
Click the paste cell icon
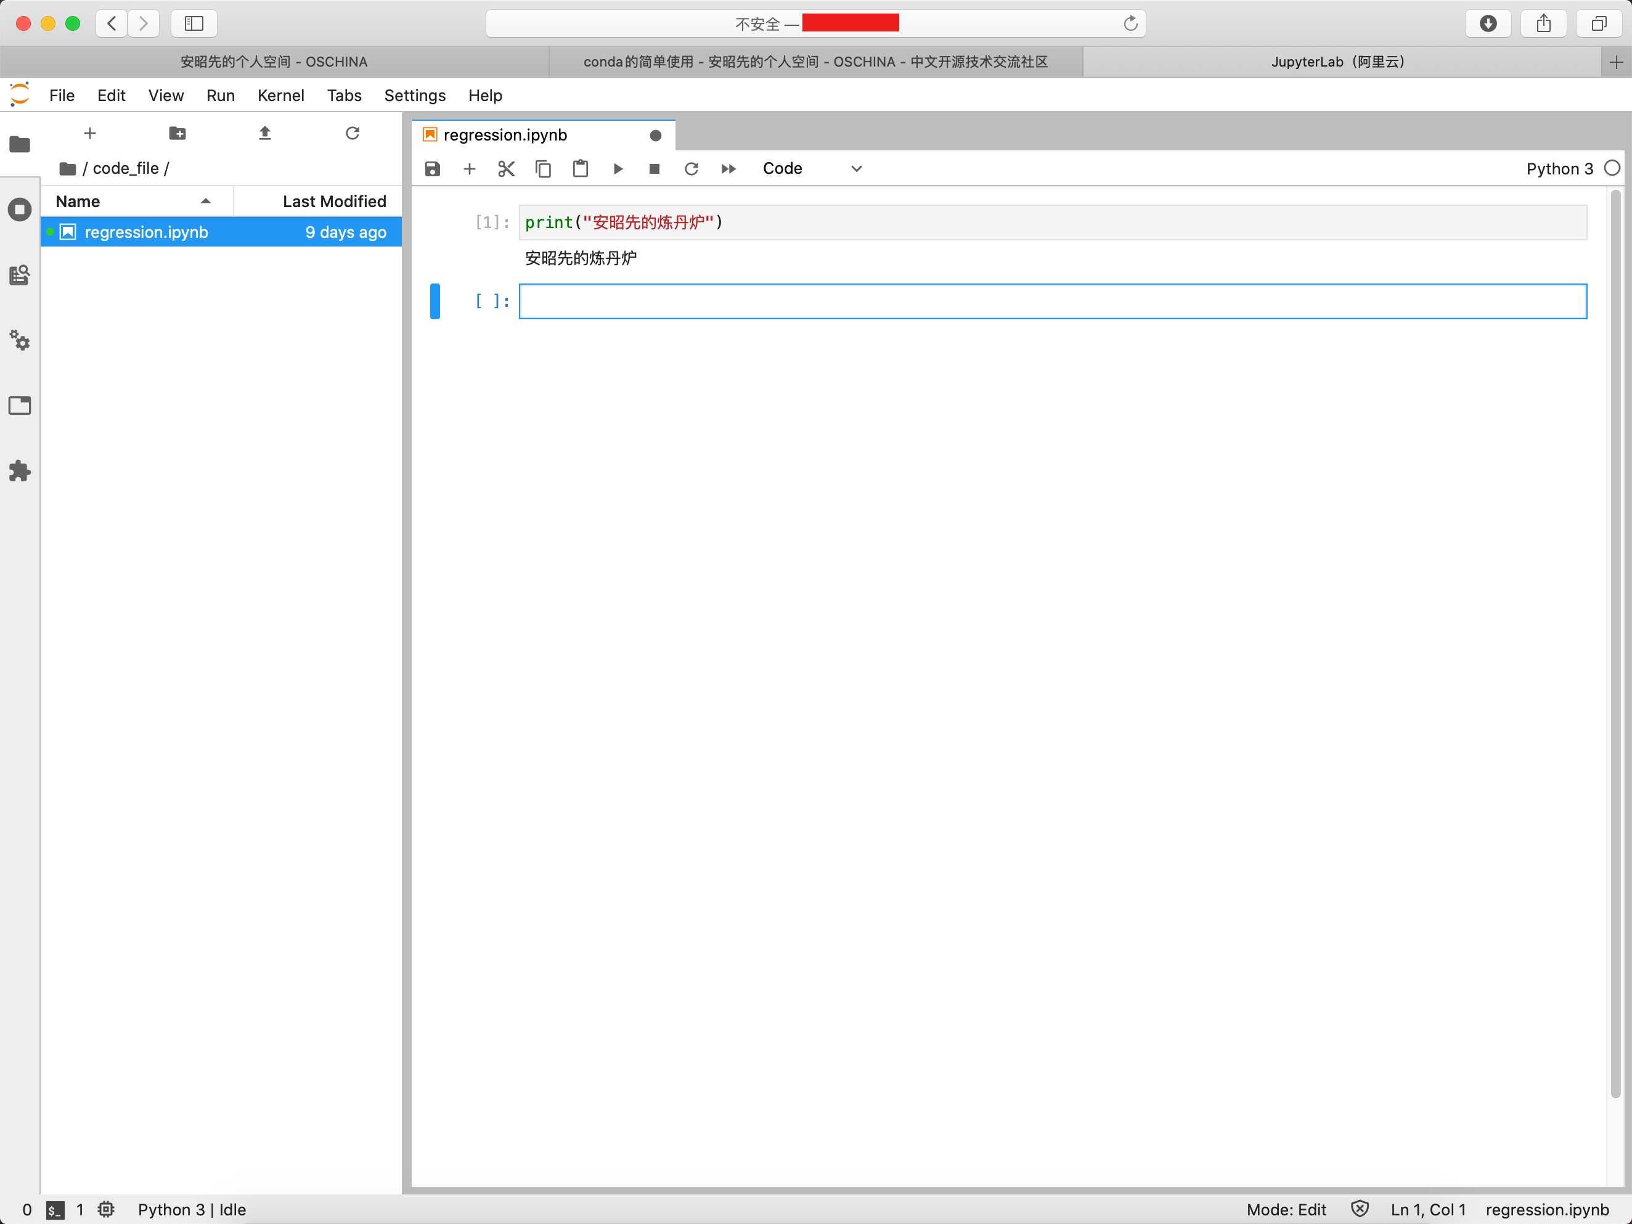click(581, 168)
